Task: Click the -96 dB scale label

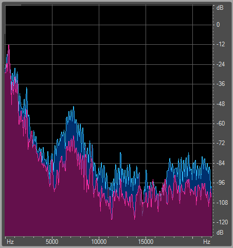Action: (220, 183)
